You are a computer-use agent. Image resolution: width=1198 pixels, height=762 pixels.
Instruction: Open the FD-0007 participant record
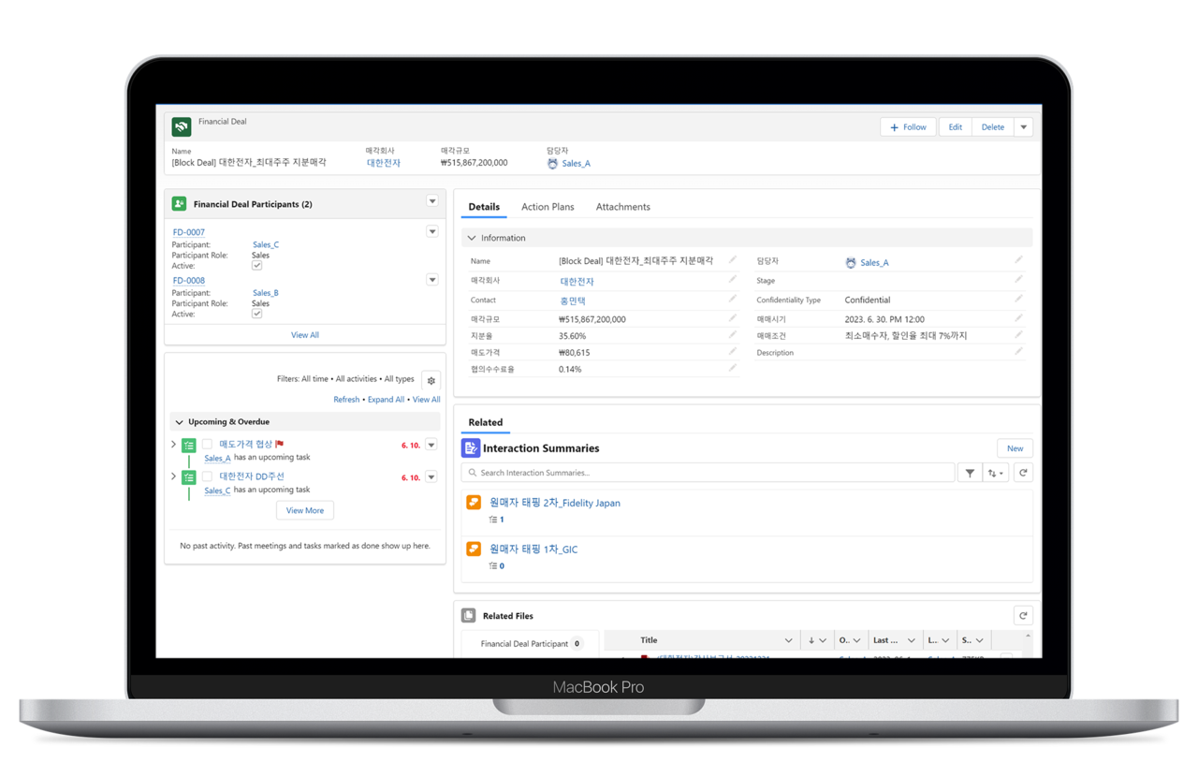[x=189, y=232]
